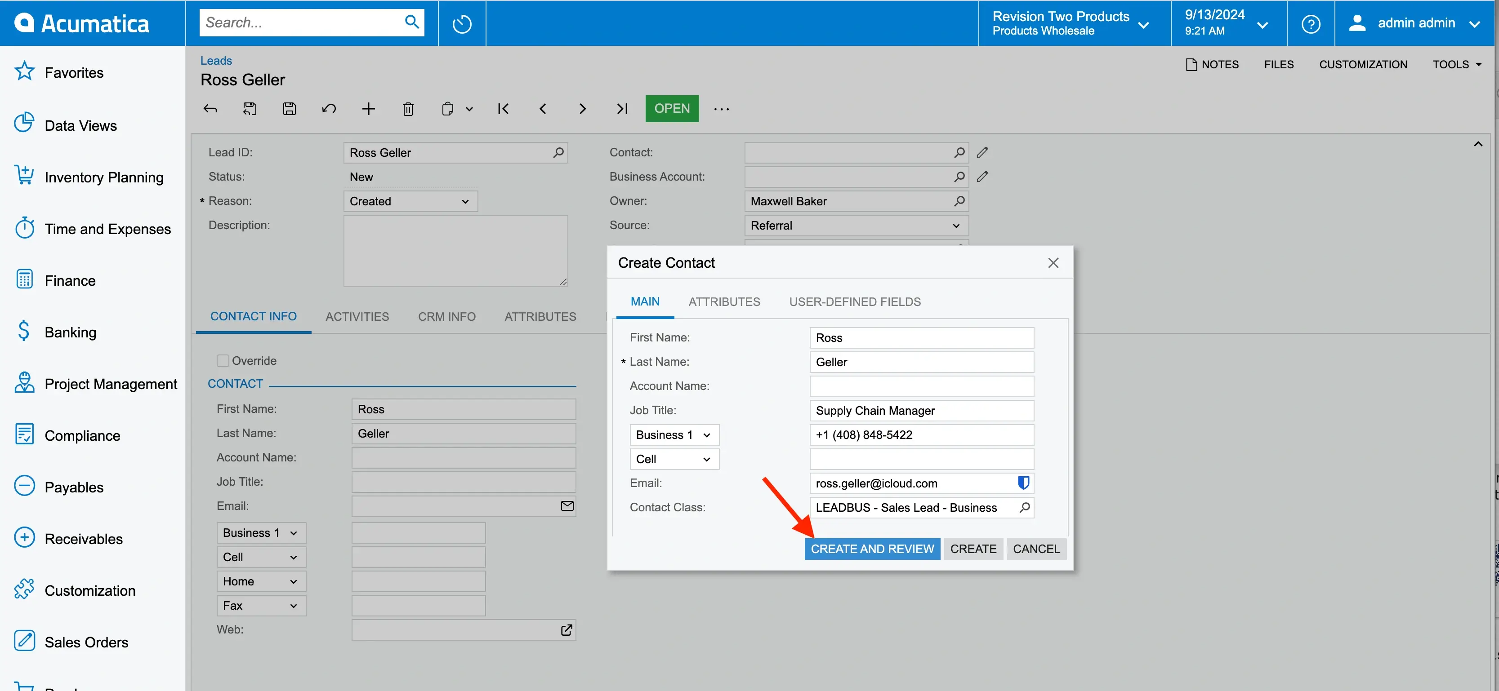Screen dimensions: 1499x691
Task: Switch to the ATTRIBUTES tab
Action: [x=724, y=301]
